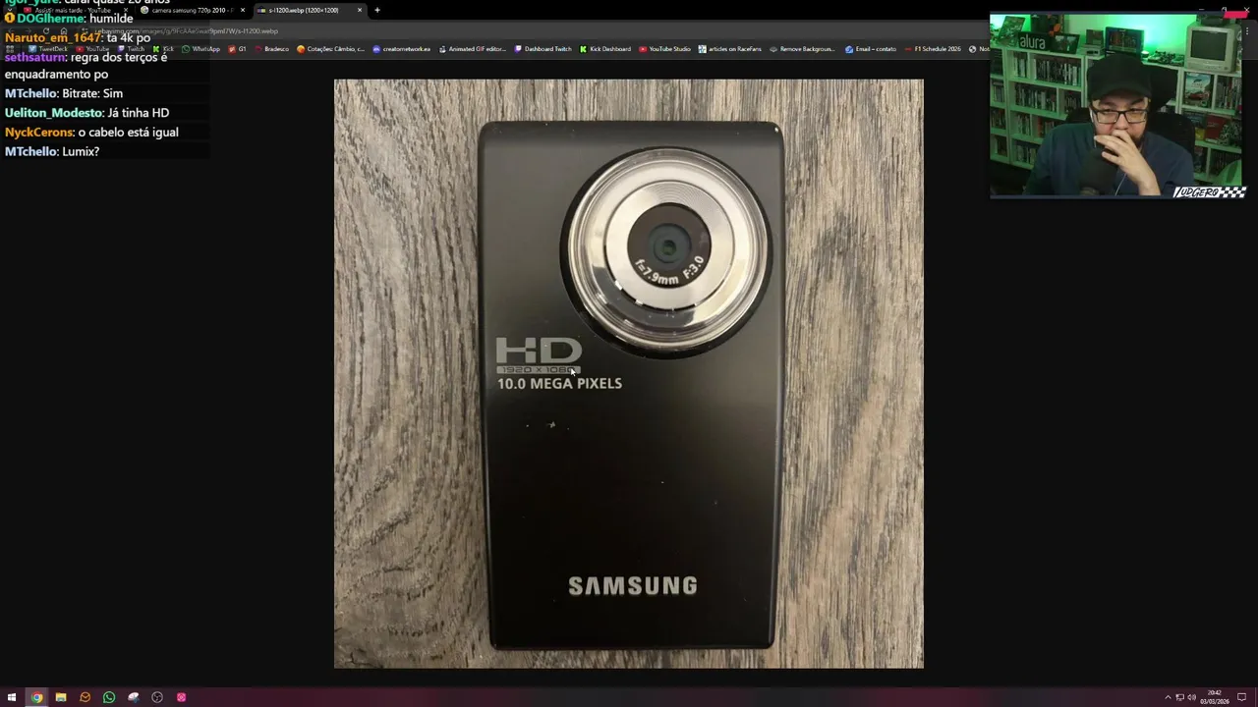
Task: Click chat username MTchello asking 'Lumix?'
Action: click(x=30, y=152)
